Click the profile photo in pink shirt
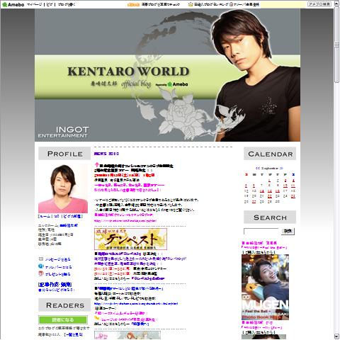Image resolution: width=340 pixels, height=340 pixels. pos(63,188)
